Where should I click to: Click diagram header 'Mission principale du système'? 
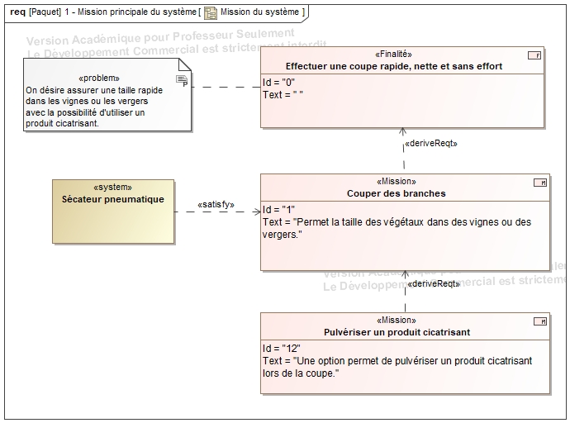(x=137, y=12)
